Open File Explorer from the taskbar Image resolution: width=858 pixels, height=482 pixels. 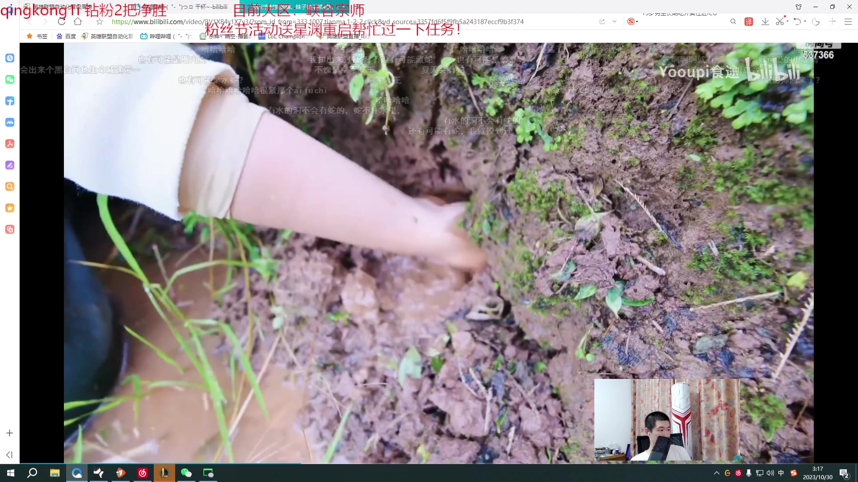pos(55,473)
